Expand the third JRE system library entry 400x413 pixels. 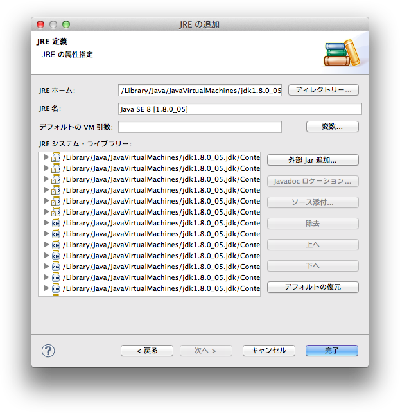coord(46,179)
